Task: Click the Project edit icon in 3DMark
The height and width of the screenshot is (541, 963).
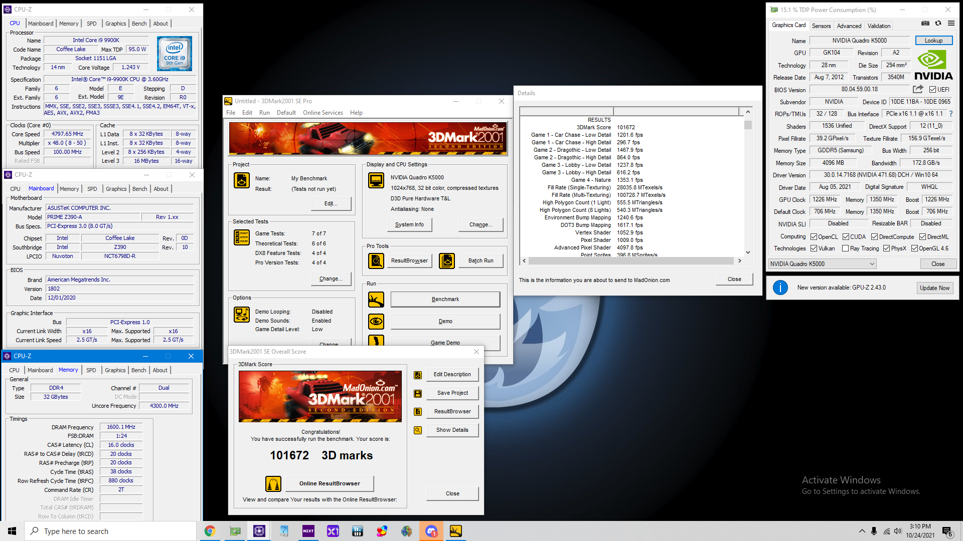Action: pyautogui.click(x=242, y=180)
